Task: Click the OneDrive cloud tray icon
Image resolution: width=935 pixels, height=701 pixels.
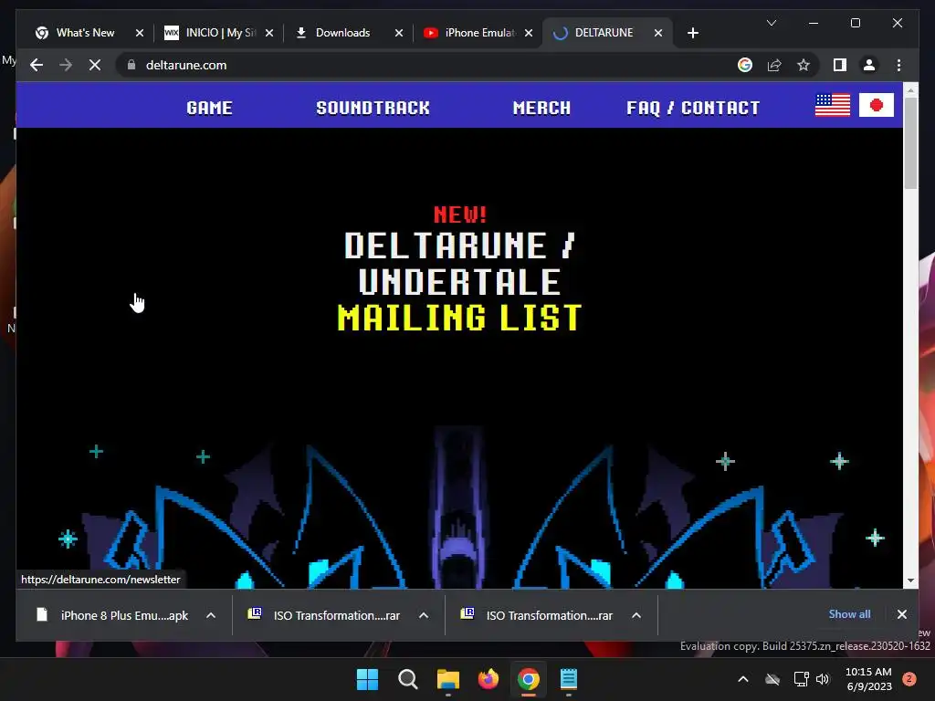Action: 772,679
